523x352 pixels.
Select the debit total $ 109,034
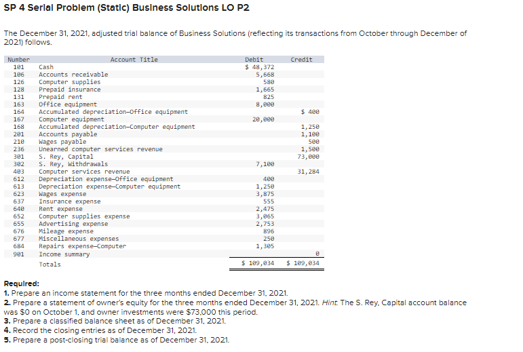tap(258, 263)
